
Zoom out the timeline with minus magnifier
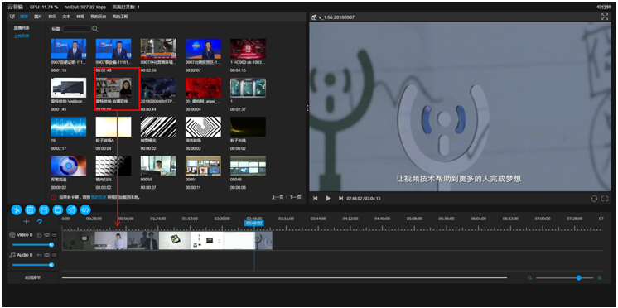[x=530, y=277]
